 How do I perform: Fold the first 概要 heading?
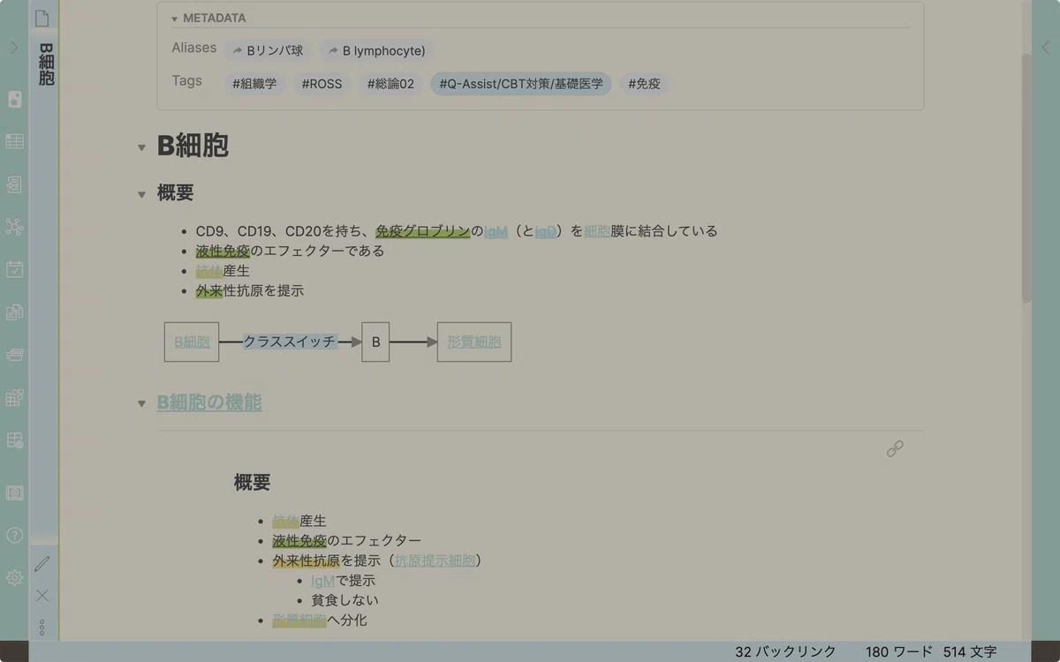(141, 194)
